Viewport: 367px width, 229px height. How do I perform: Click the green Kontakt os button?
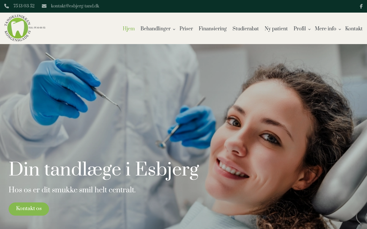pos(29,209)
